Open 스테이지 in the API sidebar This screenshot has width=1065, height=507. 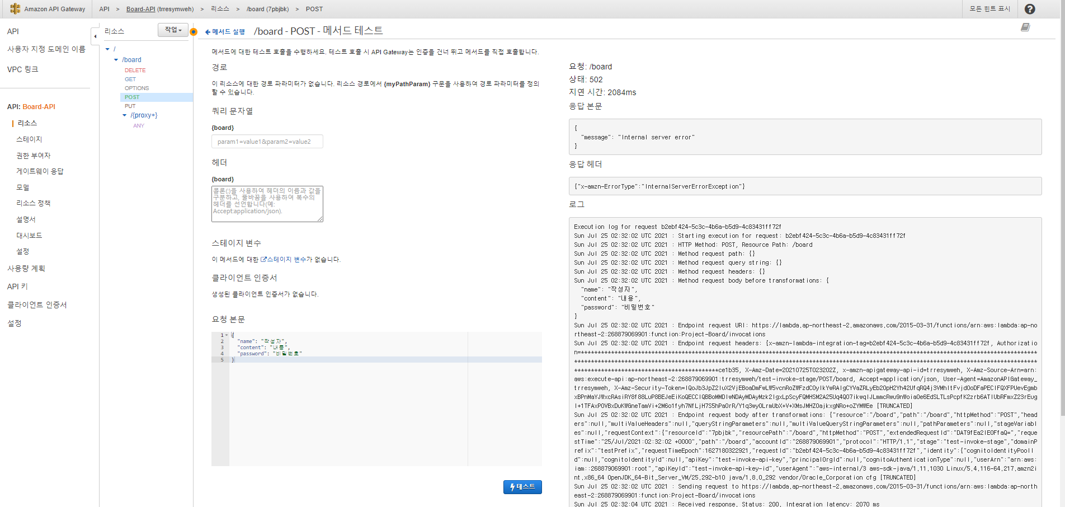click(x=29, y=139)
